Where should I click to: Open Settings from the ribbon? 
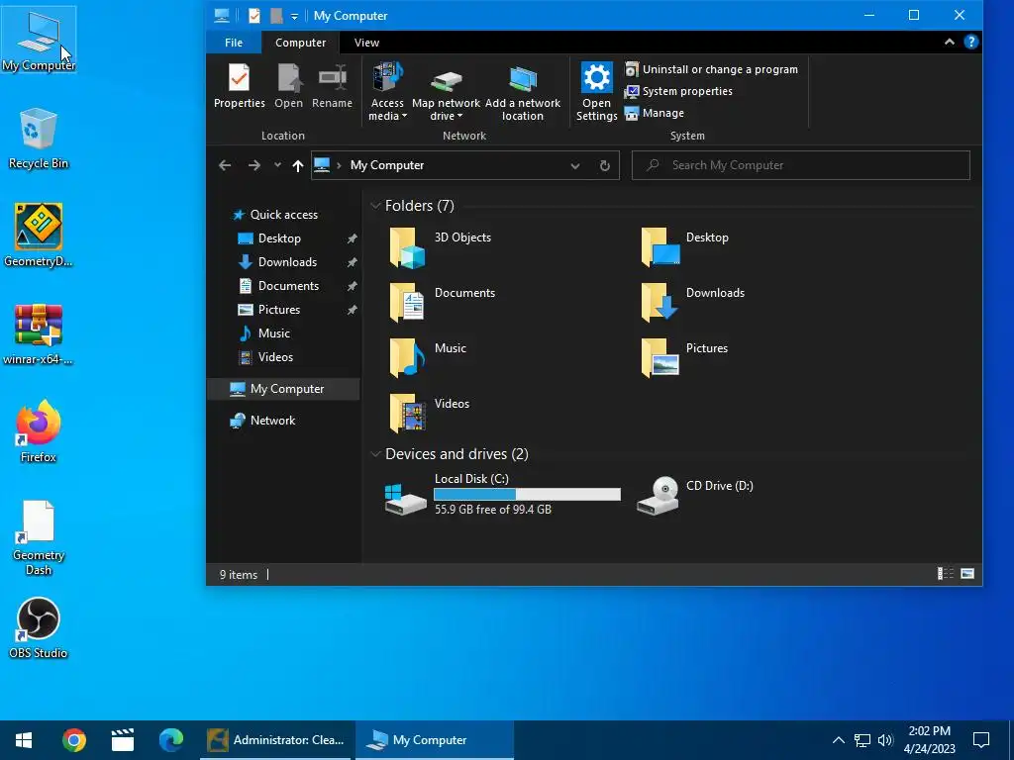(596, 92)
